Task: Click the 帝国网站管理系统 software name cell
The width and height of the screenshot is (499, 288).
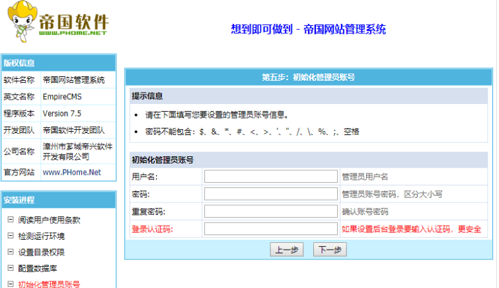Action: (x=78, y=79)
